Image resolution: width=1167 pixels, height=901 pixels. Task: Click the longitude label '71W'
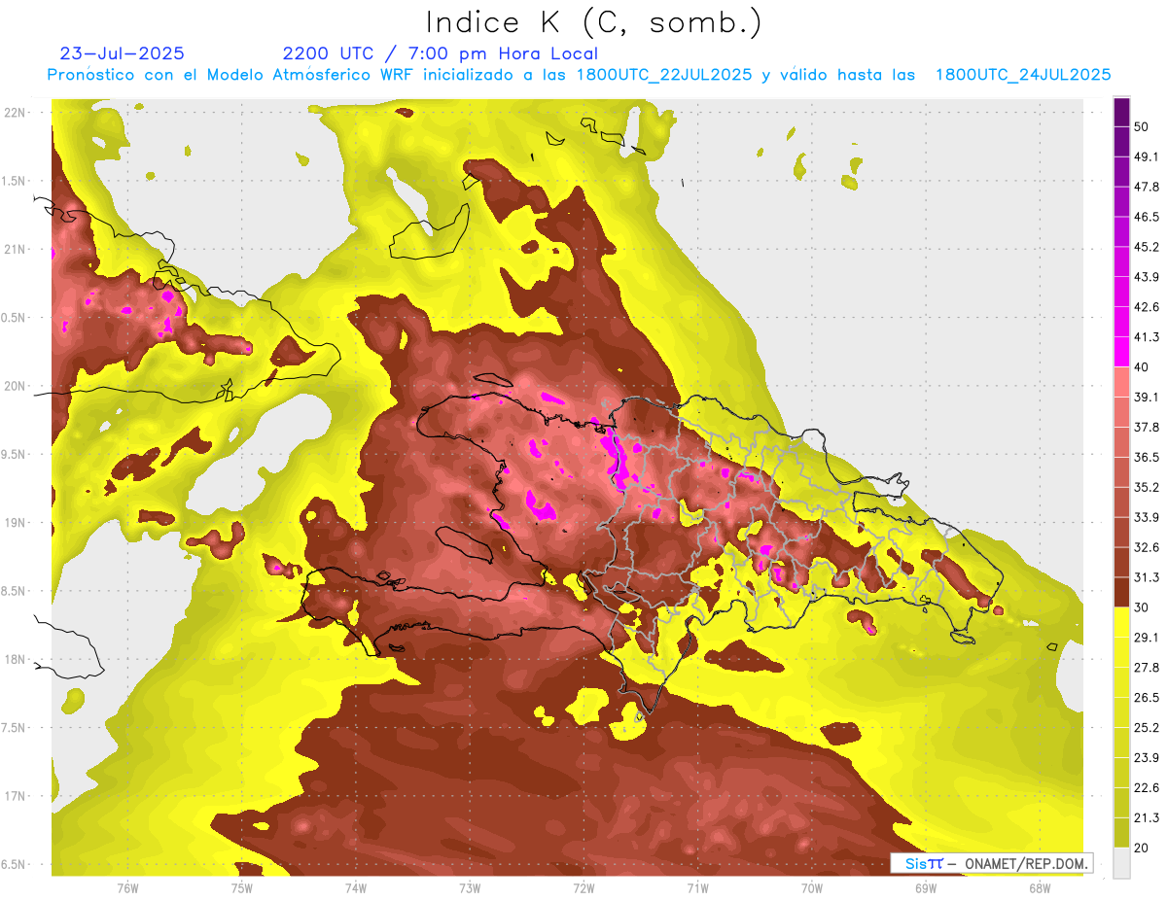click(x=697, y=887)
